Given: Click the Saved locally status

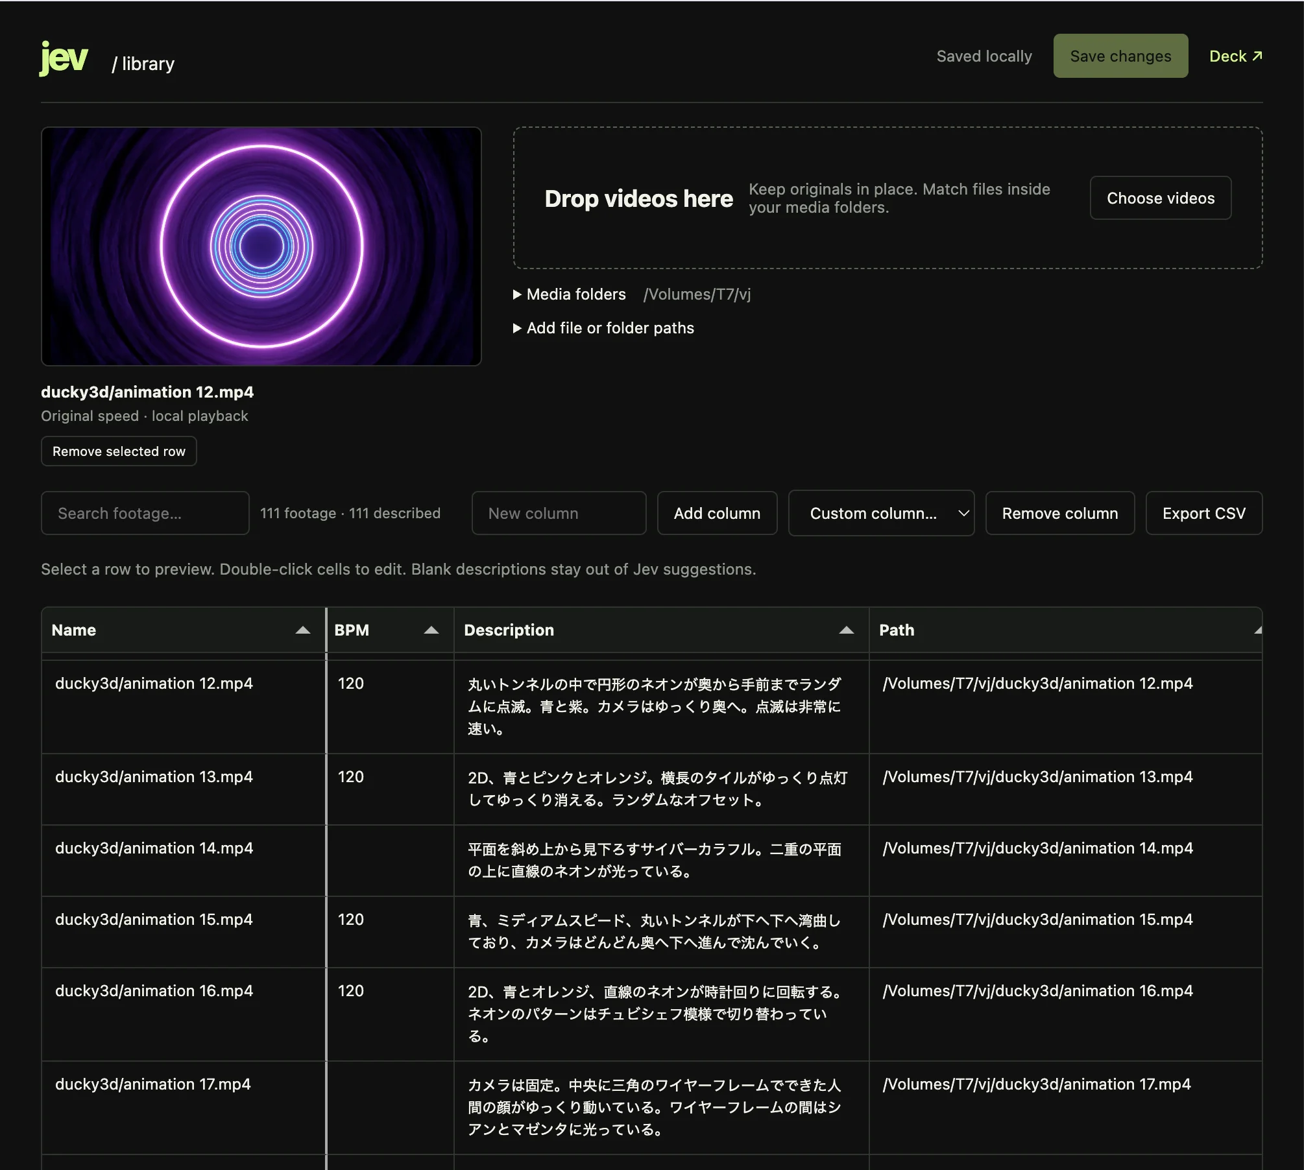Looking at the screenshot, I should coord(984,56).
